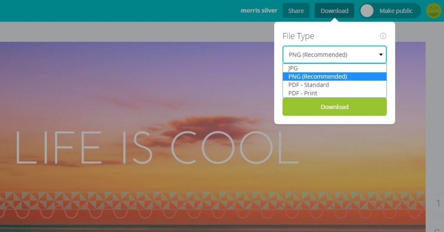444x232 pixels.
Task: Expand the PNG (Recommended) file type dropdown
Action: (334, 54)
